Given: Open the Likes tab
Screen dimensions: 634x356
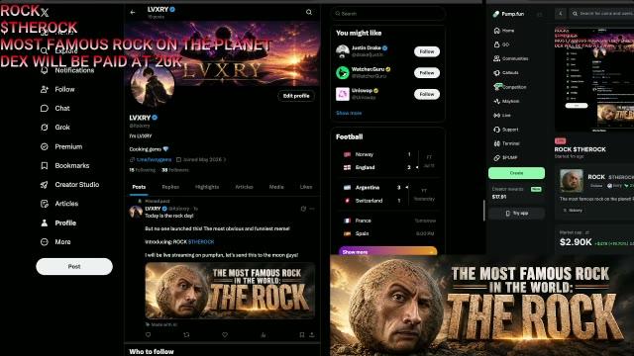Looking at the screenshot, I should tap(306, 187).
